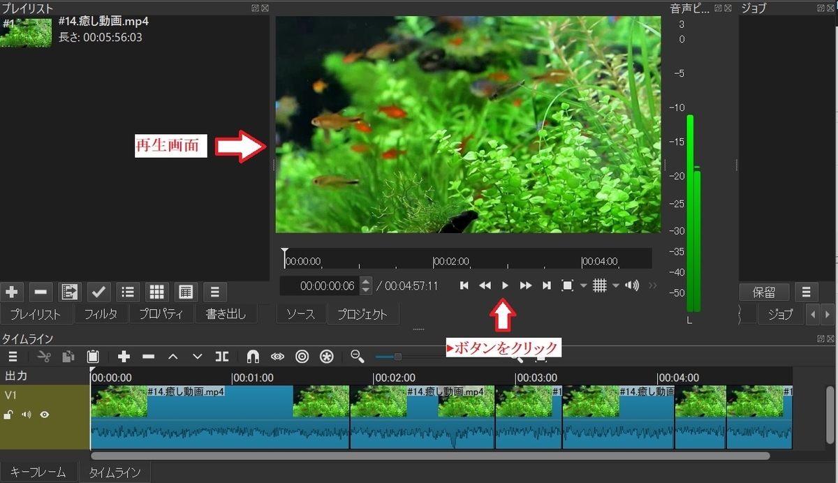Add current clip to the playlist with plus icon

tap(13, 292)
